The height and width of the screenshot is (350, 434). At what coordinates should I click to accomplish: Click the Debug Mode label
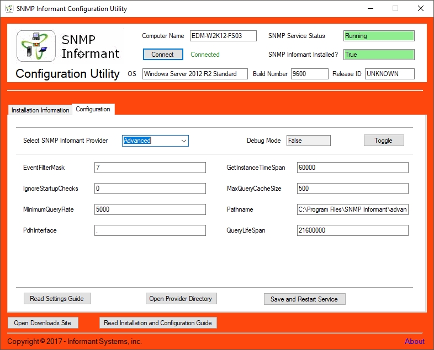point(263,141)
